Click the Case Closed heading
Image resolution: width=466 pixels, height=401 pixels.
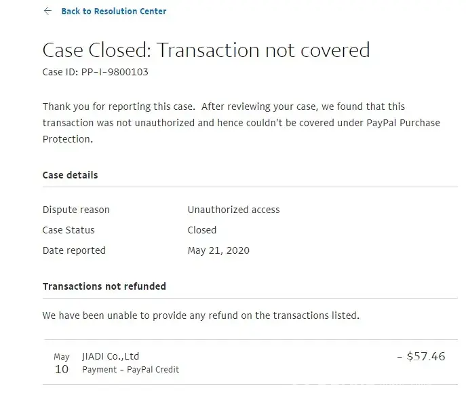coord(206,50)
